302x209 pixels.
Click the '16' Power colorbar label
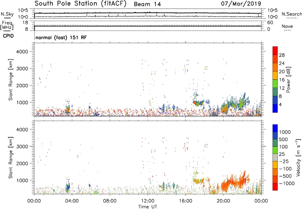point(282,80)
